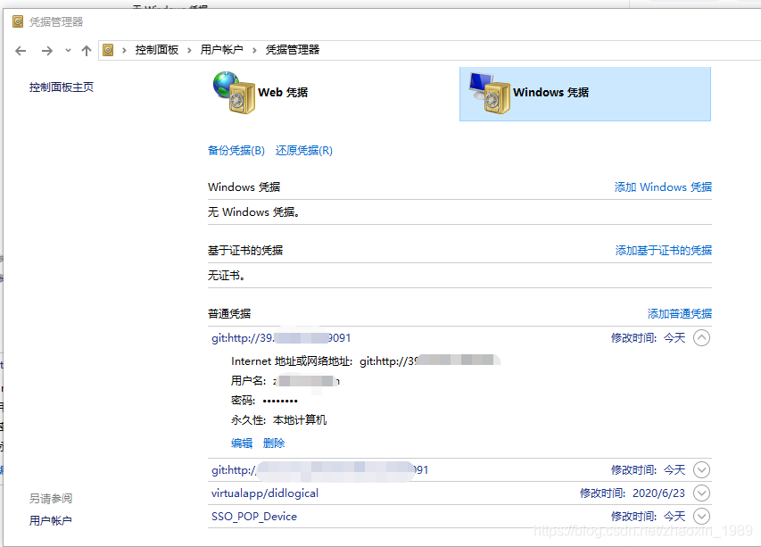Screen dimensions: 761x547
Task: Click the 基于证书的凭据 section heading
Action: [x=245, y=251]
